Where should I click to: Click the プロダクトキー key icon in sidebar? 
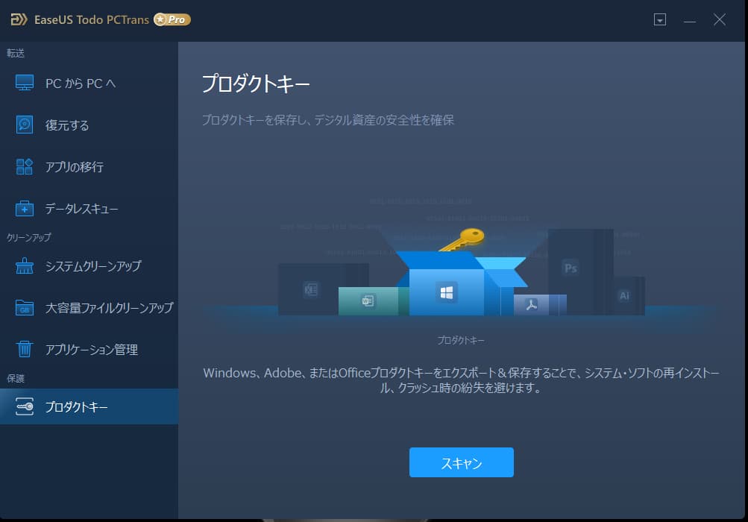25,406
